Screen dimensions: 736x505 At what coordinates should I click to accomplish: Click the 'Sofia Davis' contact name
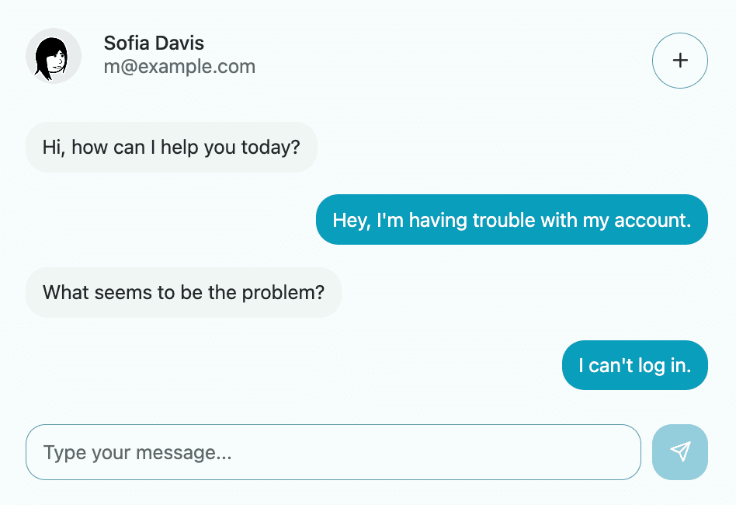[x=154, y=44]
